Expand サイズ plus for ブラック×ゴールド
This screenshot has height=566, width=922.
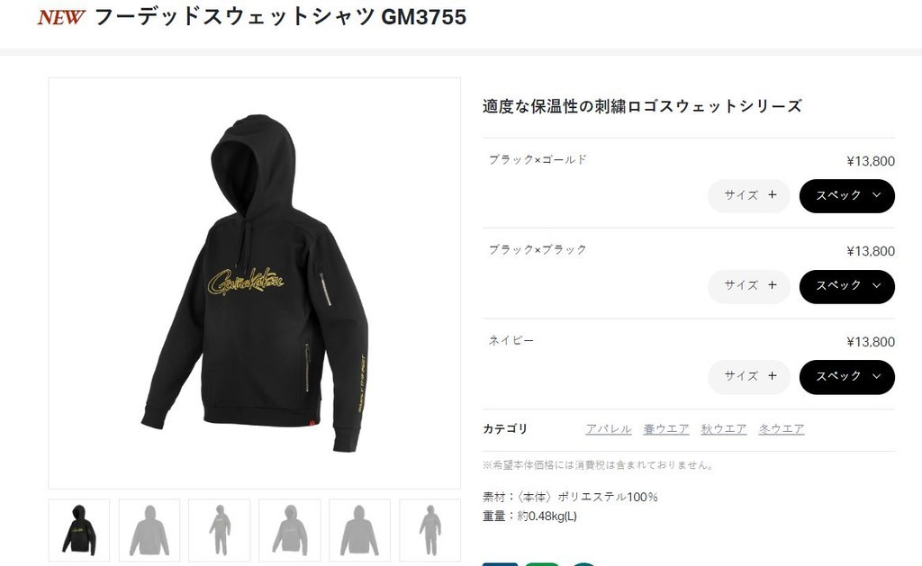coord(749,196)
